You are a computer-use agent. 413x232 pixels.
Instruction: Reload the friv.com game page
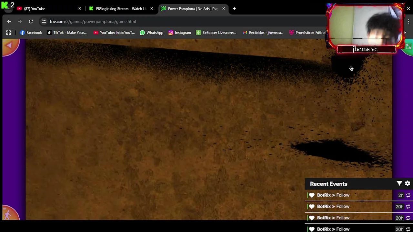[31, 22]
